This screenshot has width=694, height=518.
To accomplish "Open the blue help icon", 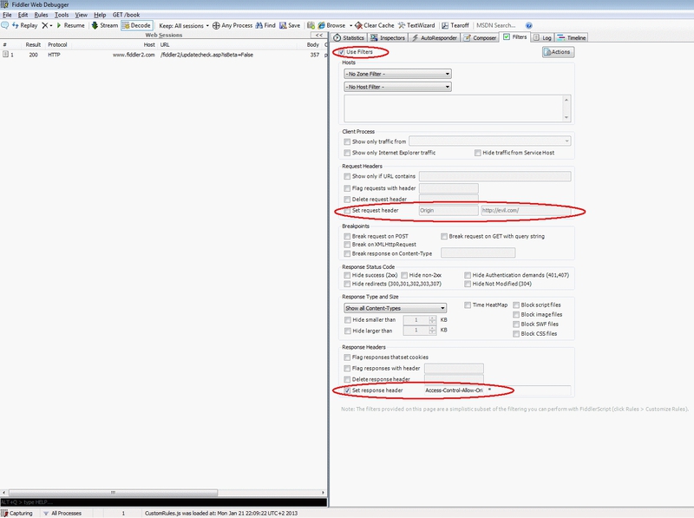I will click(x=529, y=26).
